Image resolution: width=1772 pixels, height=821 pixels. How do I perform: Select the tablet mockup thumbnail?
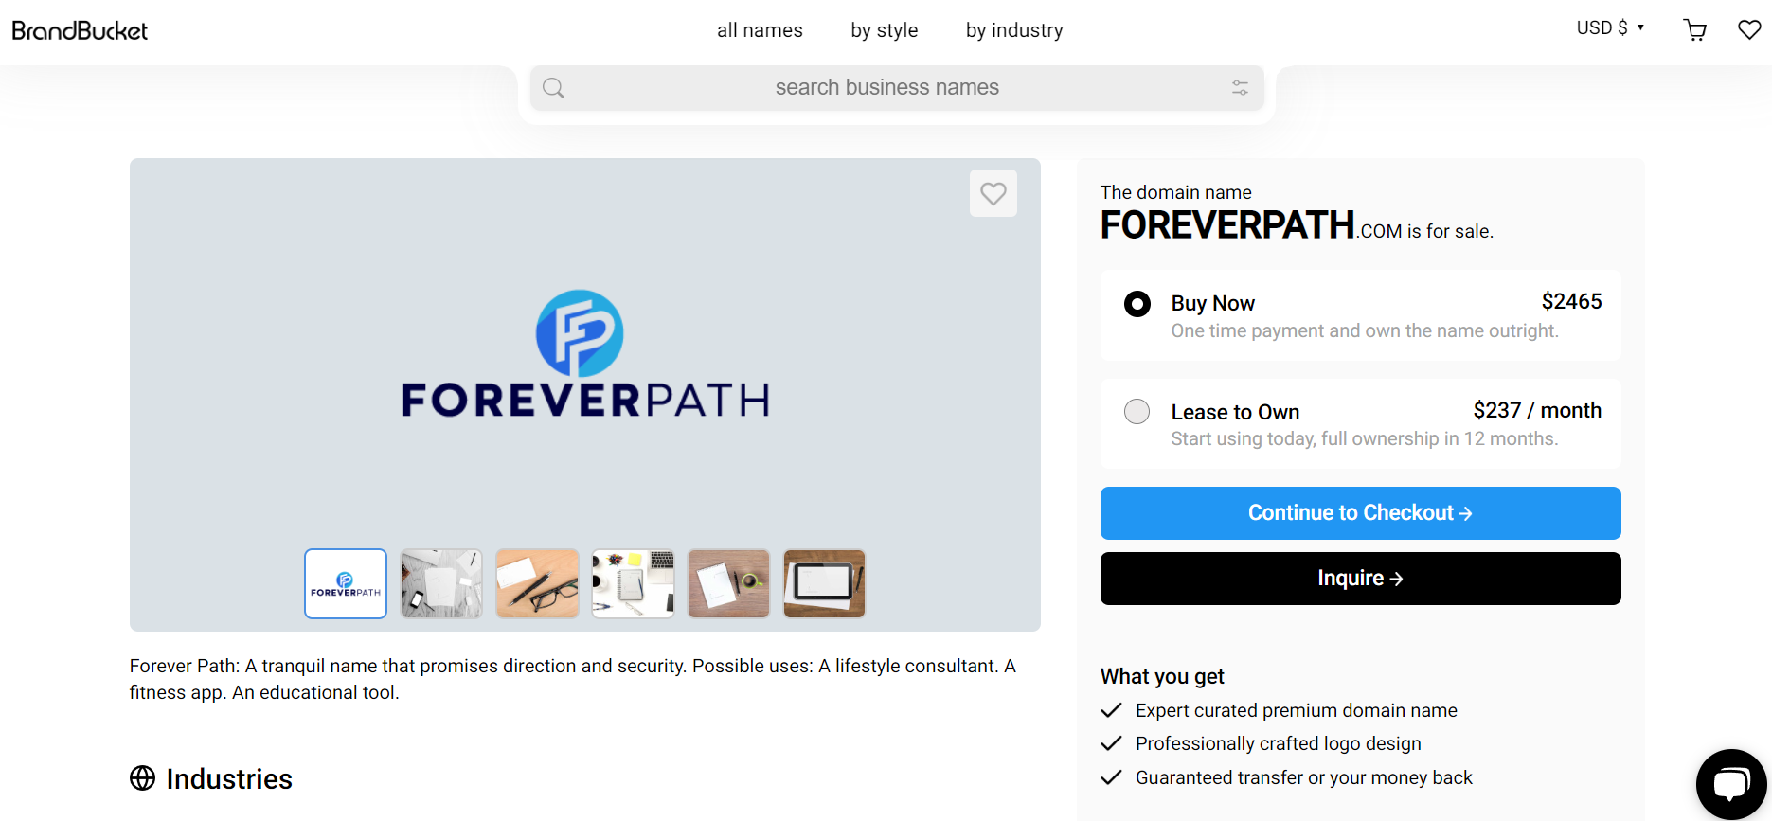coord(824,583)
